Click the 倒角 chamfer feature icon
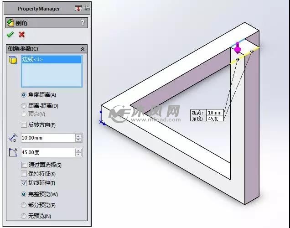This screenshot has width=290, height=228. (x=10, y=23)
